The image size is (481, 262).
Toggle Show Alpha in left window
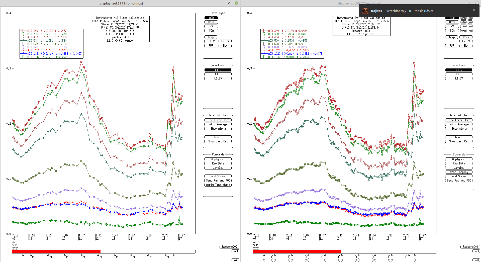coord(218,129)
